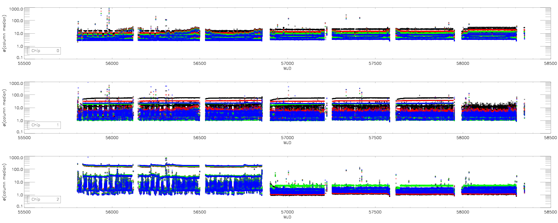Click the Chip 2 legend box
Image resolution: width=558 pixels, height=223 pixels.
43,199
